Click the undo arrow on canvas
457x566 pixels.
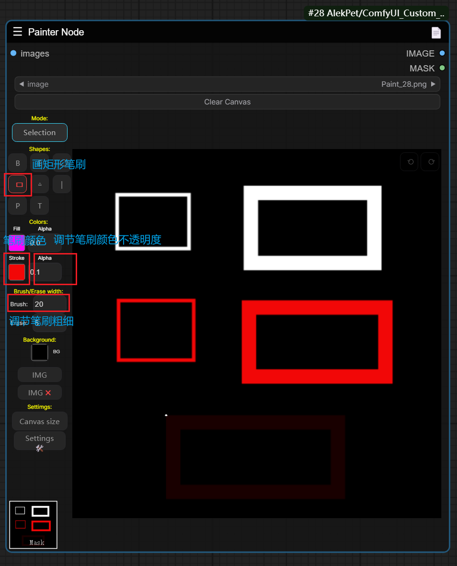click(x=410, y=162)
